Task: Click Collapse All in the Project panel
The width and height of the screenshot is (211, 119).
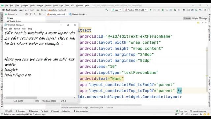Action: pos(35,14)
